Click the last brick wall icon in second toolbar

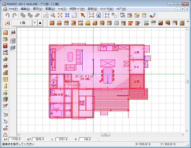pos(182,23)
